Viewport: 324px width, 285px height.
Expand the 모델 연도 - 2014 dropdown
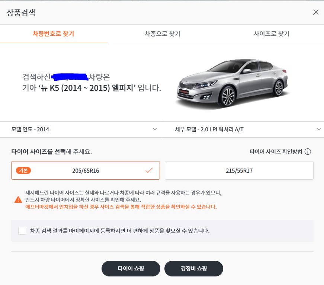point(81,129)
